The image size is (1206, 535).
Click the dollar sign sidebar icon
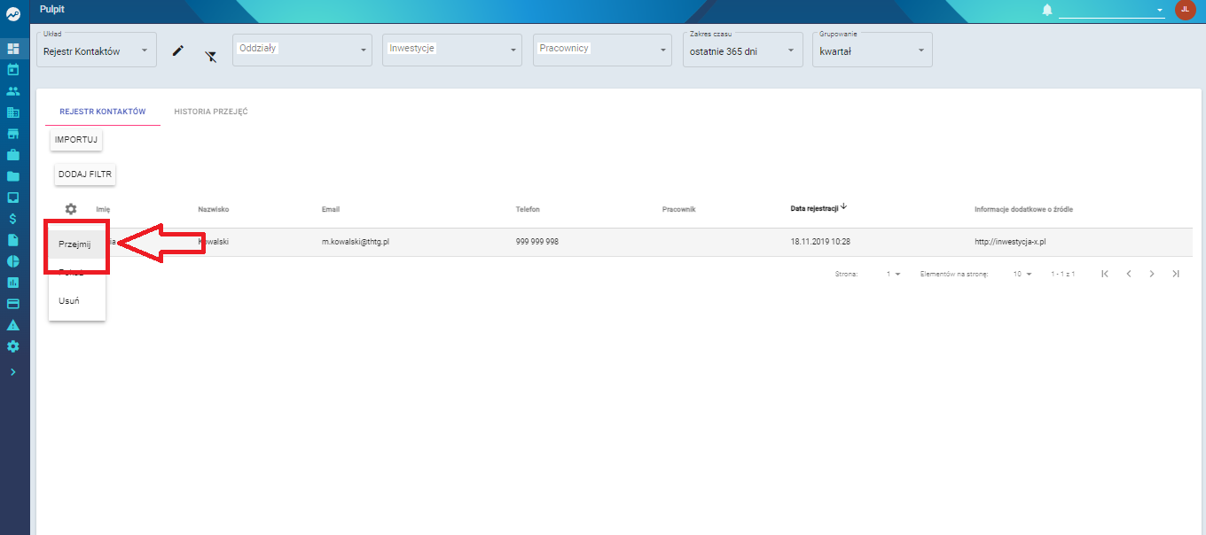[x=13, y=218]
